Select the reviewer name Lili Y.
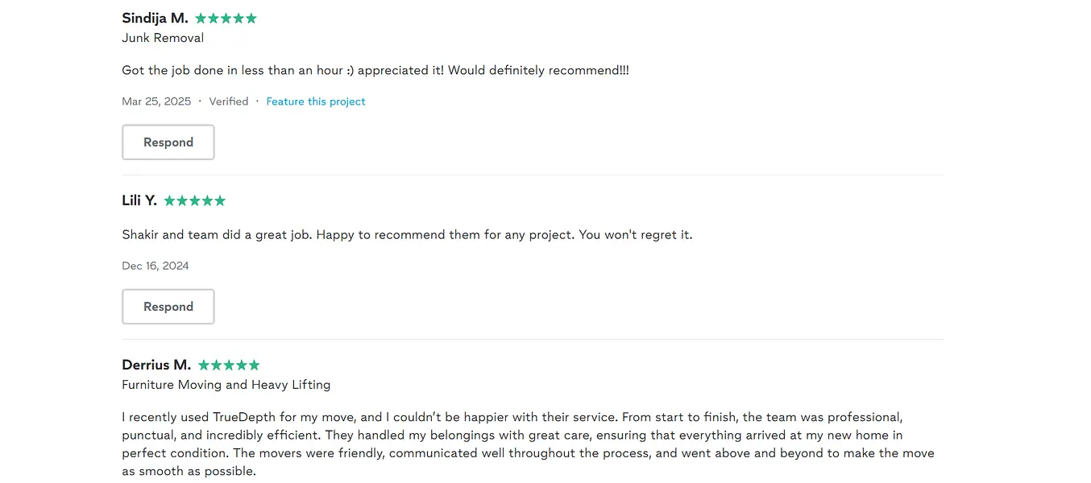Viewport: 1091px width, 483px height. click(139, 200)
